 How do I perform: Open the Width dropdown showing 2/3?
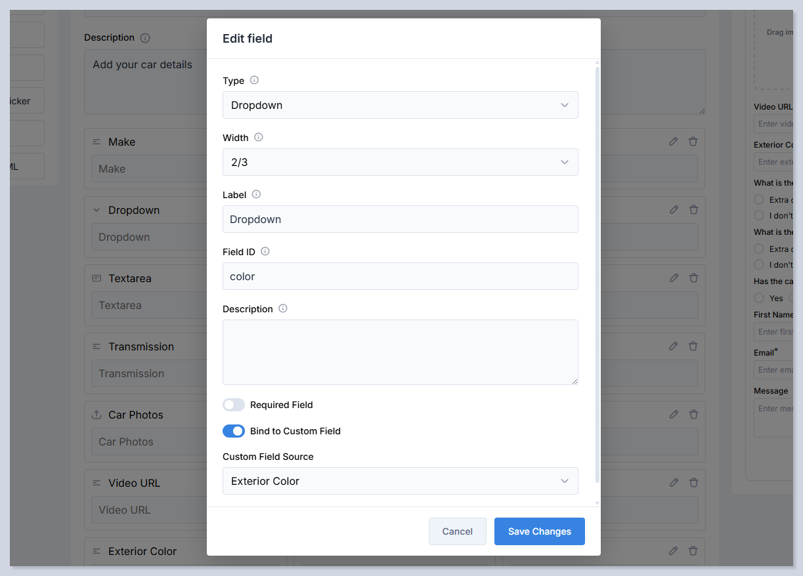400,162
